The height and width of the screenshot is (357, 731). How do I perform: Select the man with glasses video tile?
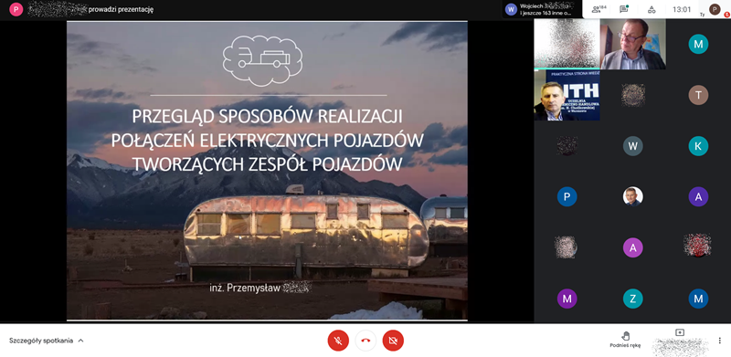tap(632, 44)
